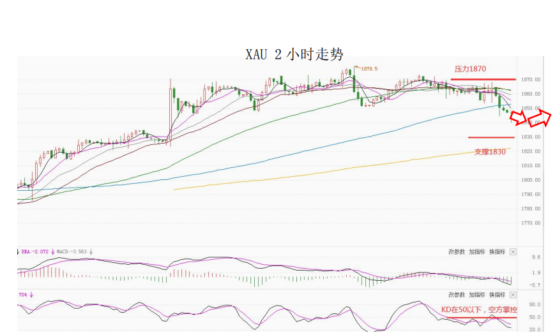Close the KD indicator panel
555x335 pixels.
[x=512, y=295]
